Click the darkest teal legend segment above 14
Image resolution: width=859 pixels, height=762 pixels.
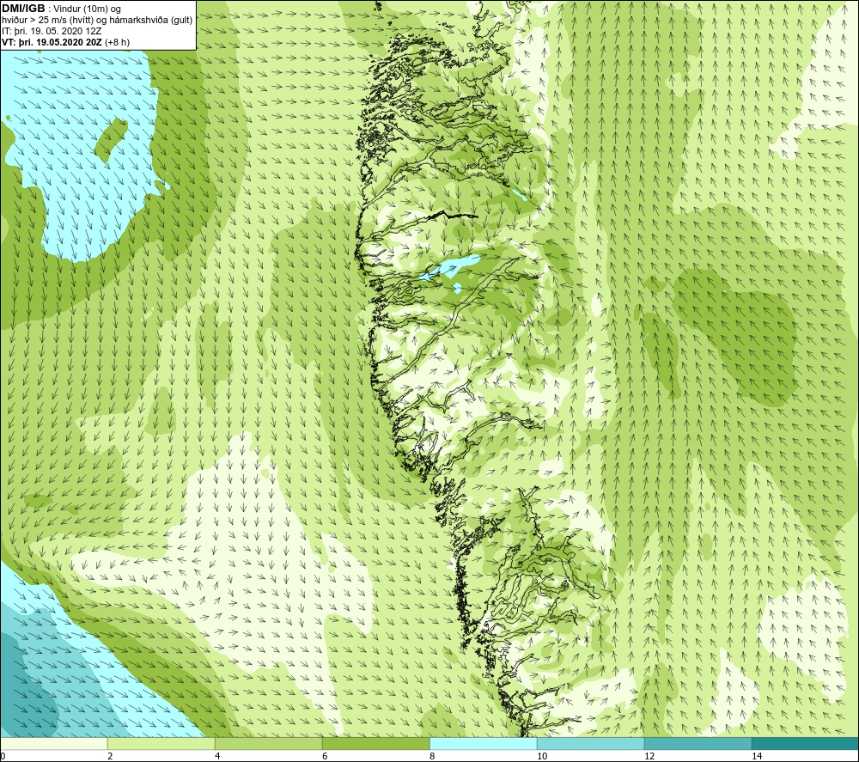tap(806, 743)
